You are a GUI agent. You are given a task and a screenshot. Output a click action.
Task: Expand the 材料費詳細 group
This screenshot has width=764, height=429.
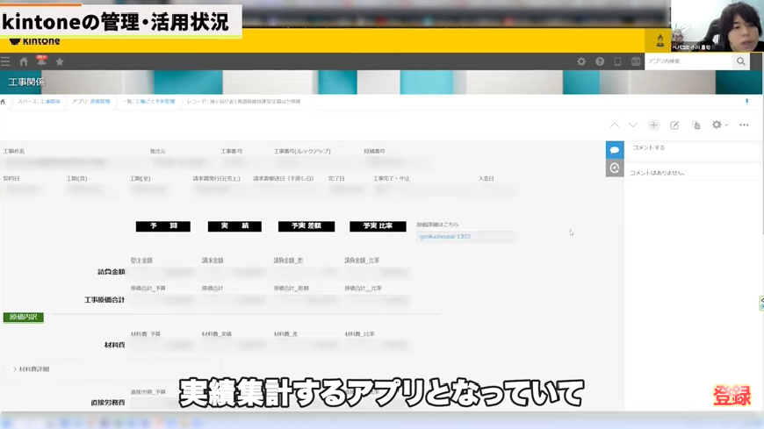(32, 369)
